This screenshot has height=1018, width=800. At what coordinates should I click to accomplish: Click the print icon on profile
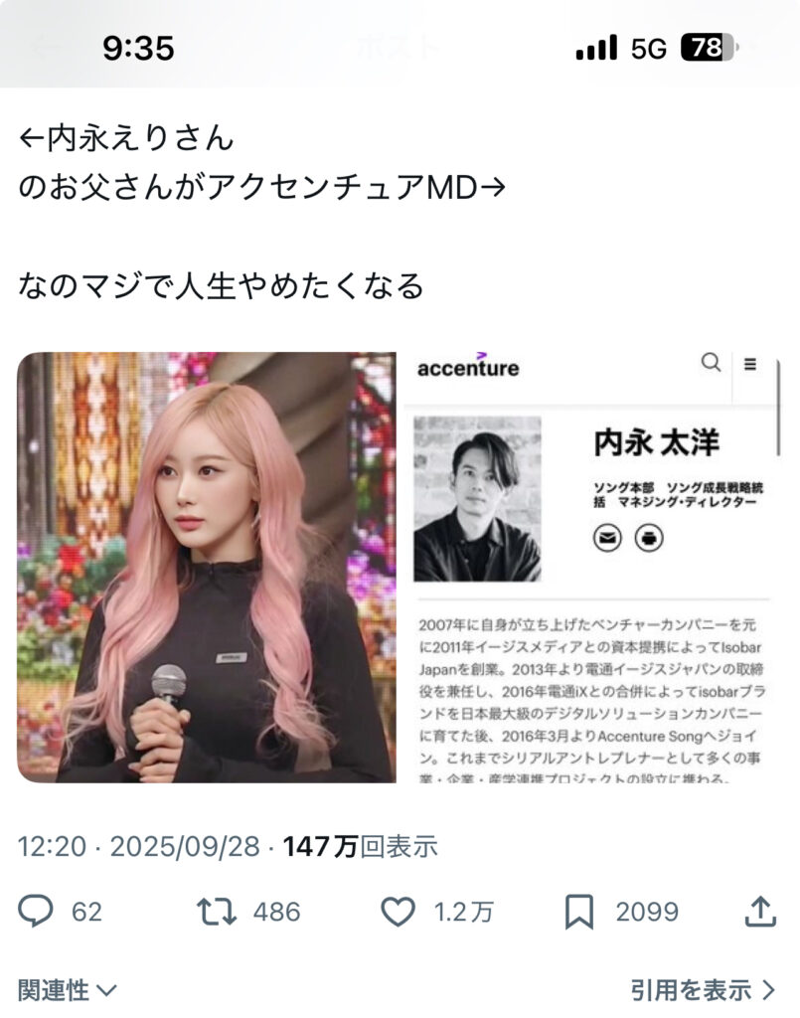[x=649, y=538]
